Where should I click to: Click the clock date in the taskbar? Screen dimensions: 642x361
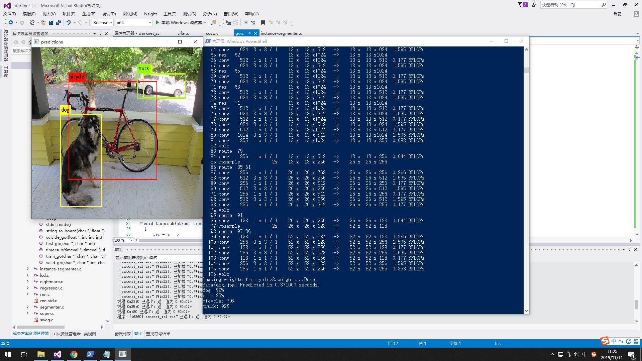(612, 357)
